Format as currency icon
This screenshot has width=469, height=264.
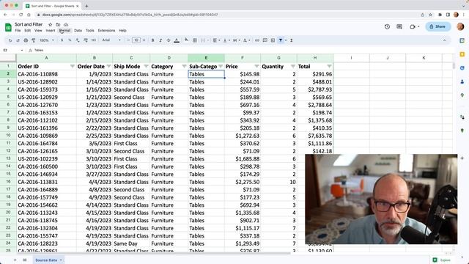coord(62,40)
